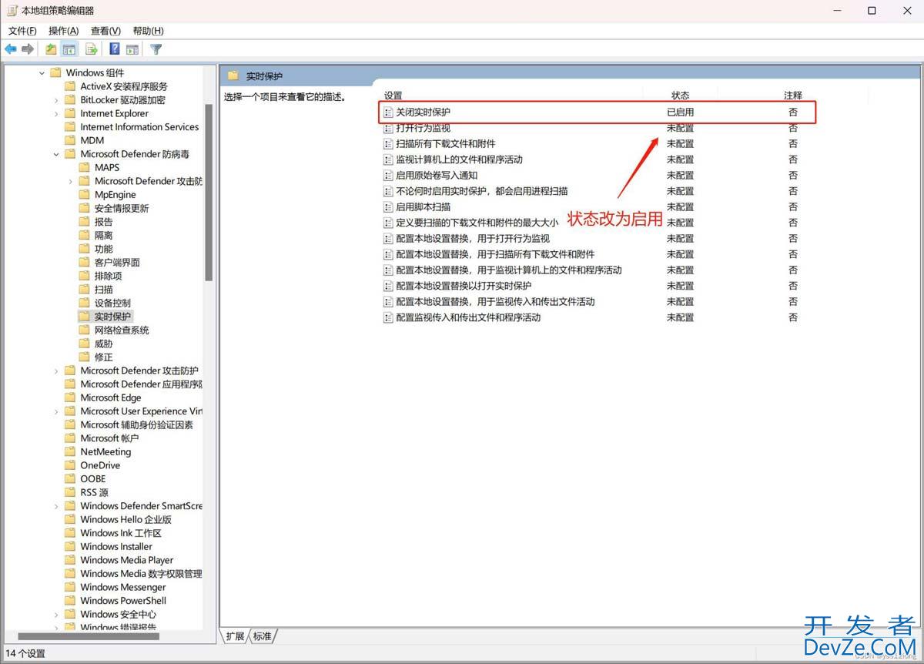Open the 文件(F) menu

(22, 31)
